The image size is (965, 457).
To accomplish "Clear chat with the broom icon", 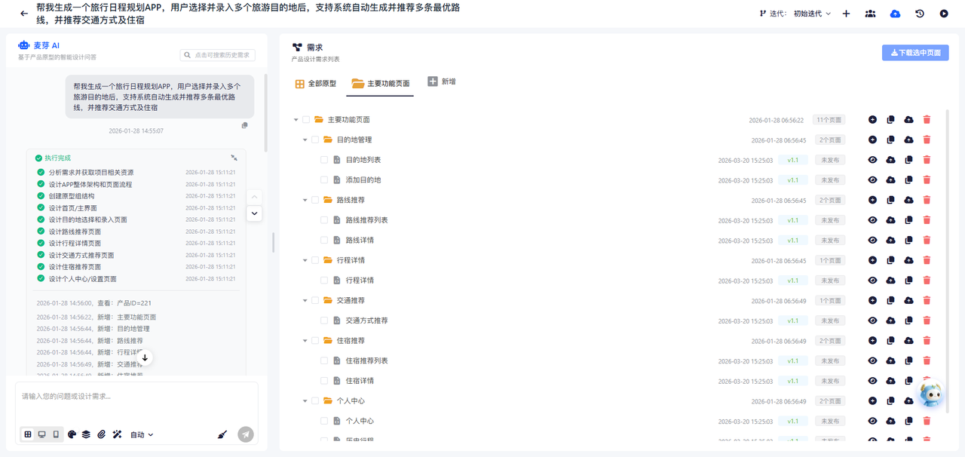I will [222, 434].
